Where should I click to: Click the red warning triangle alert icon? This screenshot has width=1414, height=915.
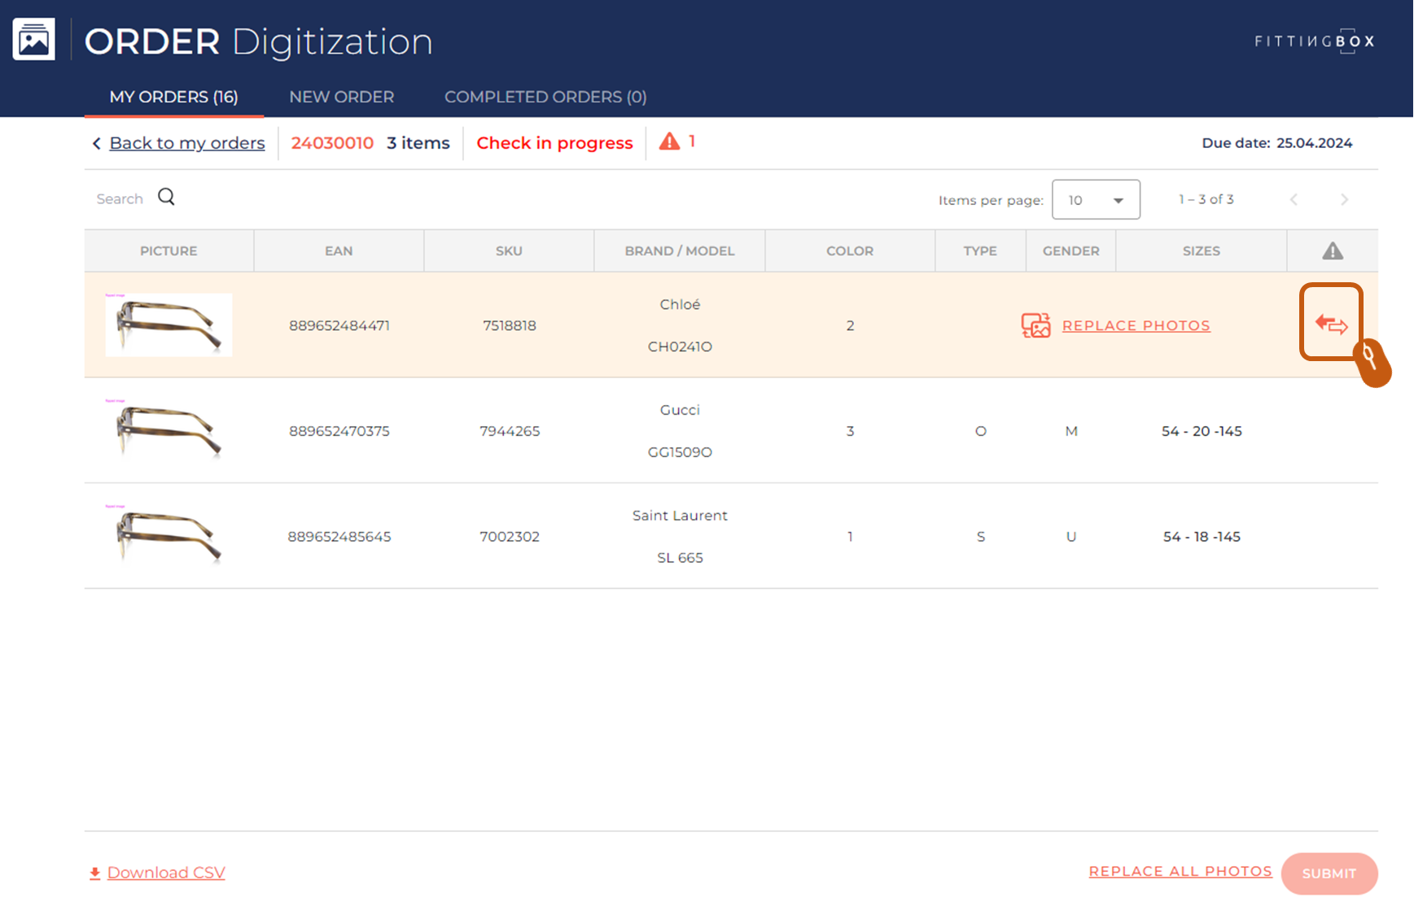pos(669,142)
